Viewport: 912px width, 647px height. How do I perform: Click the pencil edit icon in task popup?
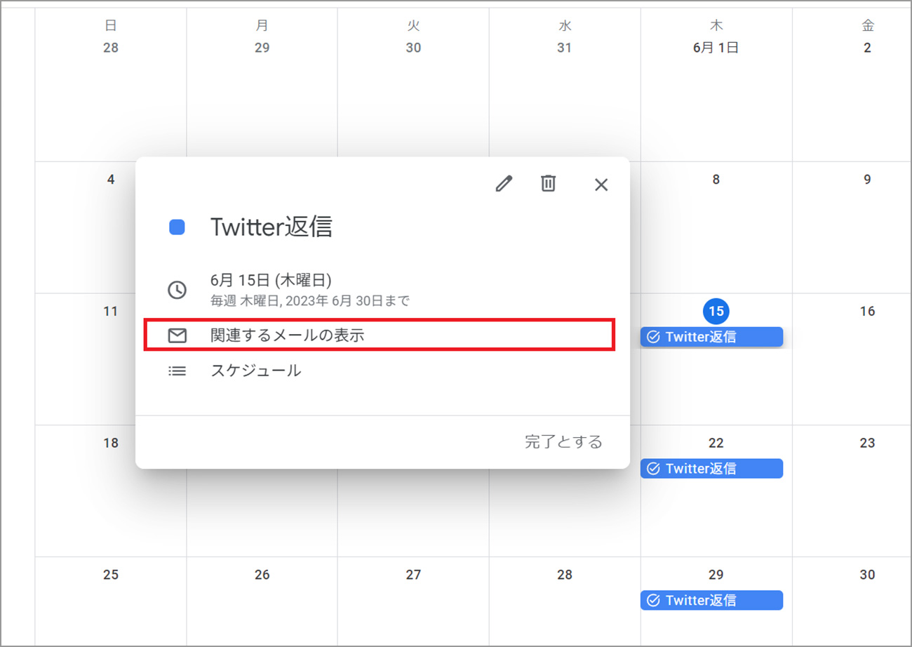point(504,184)
